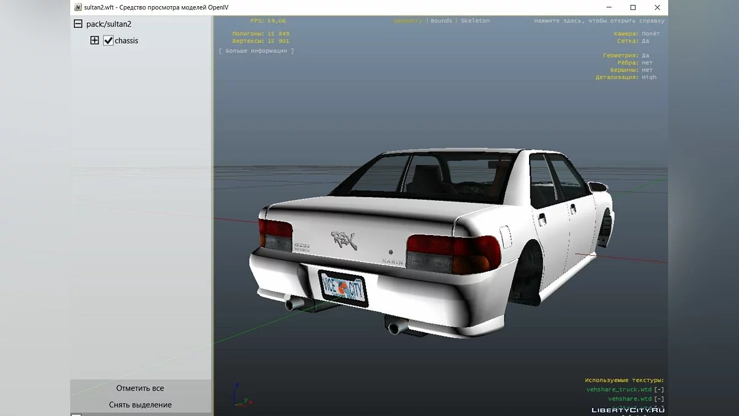Expand the chassis tree node
Image resolution: width=739 pixels, height=416 pixels.
tap(94, 41)
